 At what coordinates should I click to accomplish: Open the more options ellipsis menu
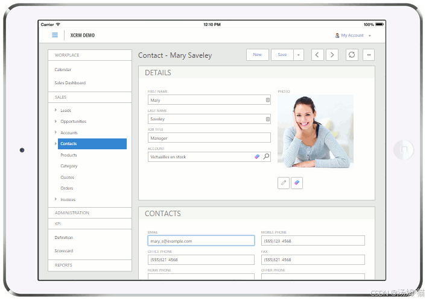[x=369, y=55]
